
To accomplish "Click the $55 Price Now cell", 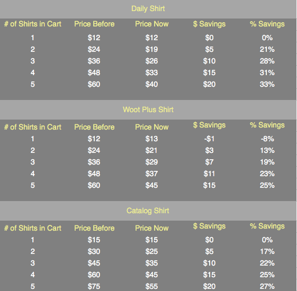I will tap(151, 286).
